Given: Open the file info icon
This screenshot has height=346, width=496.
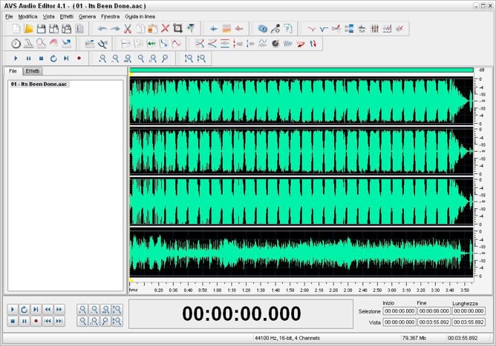Looking at the screenshot, I should pos(79,29).
